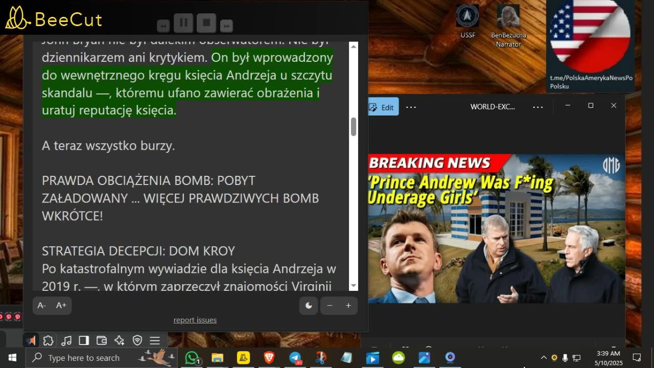Open the music playlist icon

pyautogui.click(x=66, y=340)
